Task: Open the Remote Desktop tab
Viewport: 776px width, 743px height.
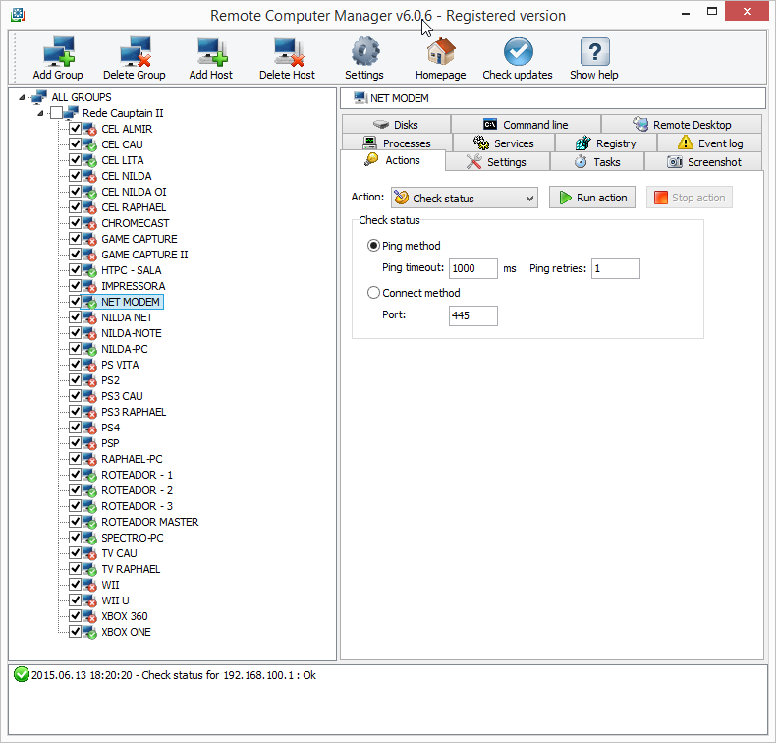Action: 682,124
